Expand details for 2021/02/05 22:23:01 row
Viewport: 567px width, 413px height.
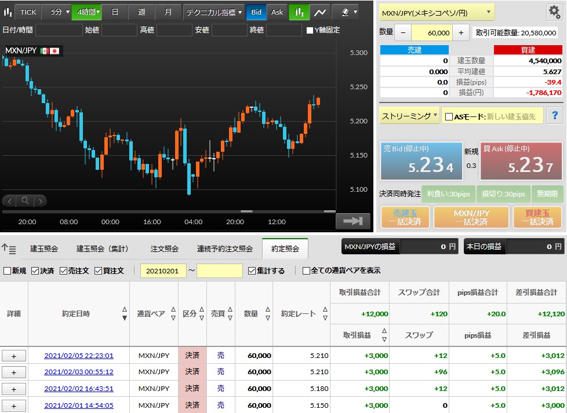14,356
